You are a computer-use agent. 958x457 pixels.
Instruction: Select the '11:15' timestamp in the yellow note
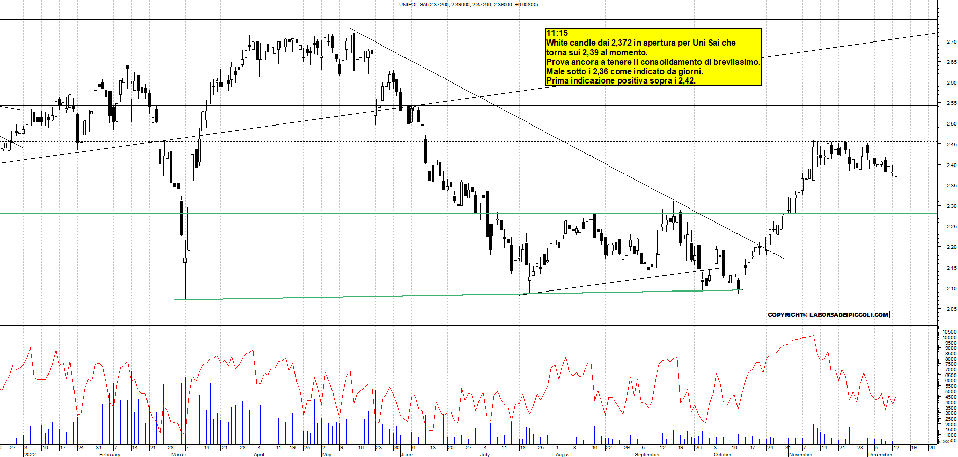(557, 33)
